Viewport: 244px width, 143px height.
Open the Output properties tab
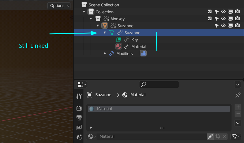(x=79, y=118)
